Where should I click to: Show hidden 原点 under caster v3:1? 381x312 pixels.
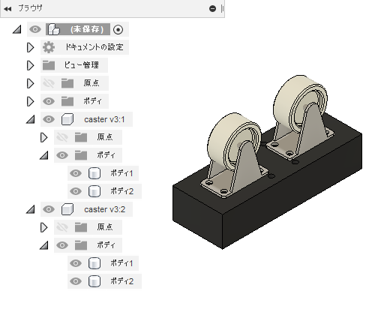pos(62,137)
